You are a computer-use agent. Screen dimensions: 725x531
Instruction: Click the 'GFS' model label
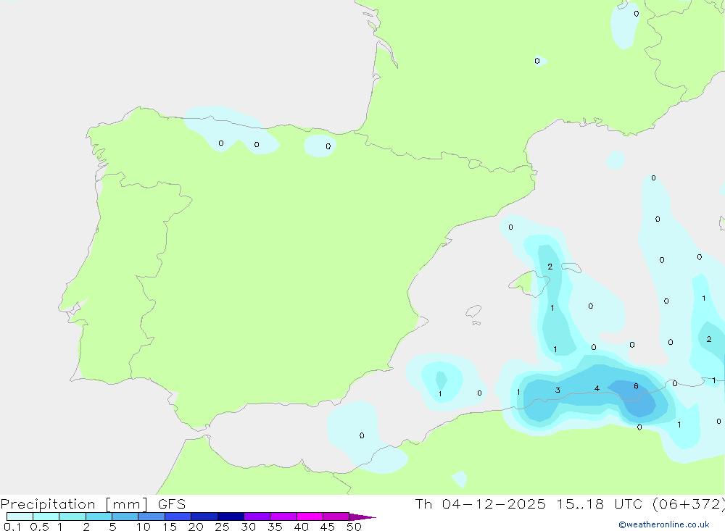coord(172,504)
